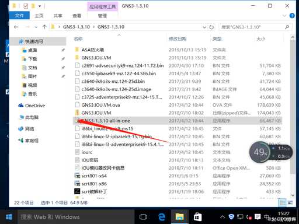Viewport: 299px width, 224px height.
Task: Click the GNS3.IOU.VM.ova file icon
Action: (77, 105)
